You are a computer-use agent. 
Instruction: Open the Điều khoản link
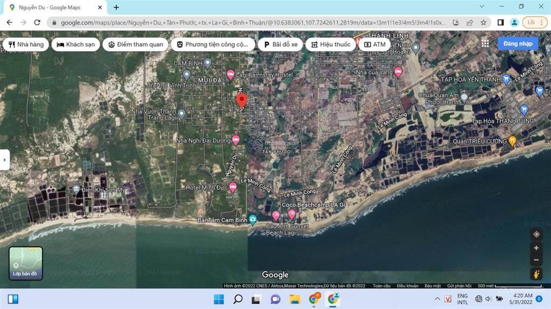point(407,286)
